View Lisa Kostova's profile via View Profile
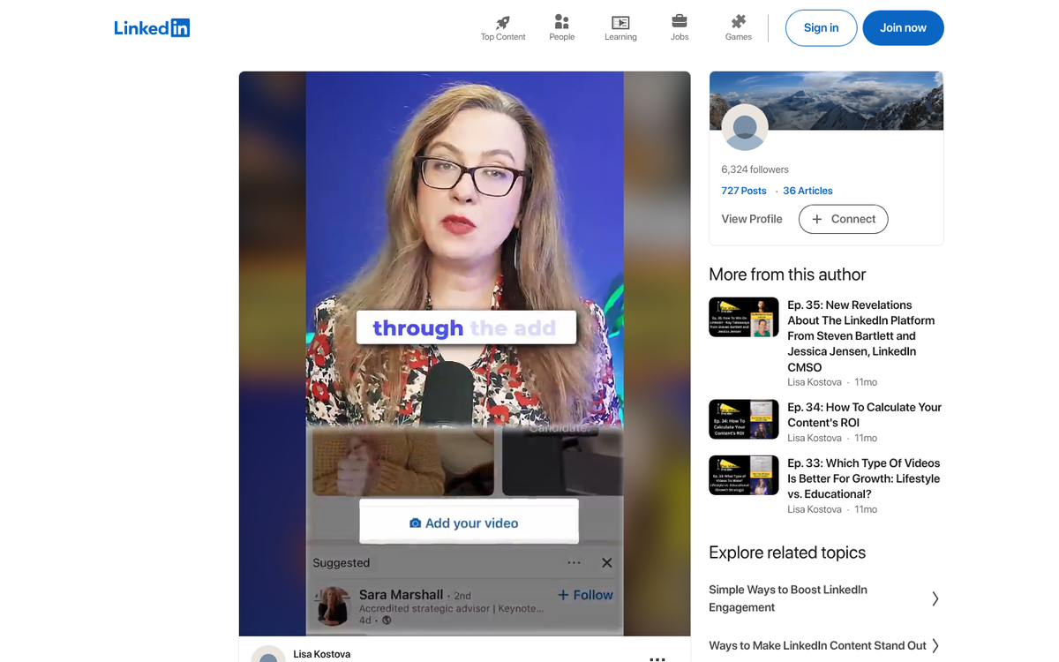The height and width of the screenshot is (662, 1059). [x=751, y=218]
